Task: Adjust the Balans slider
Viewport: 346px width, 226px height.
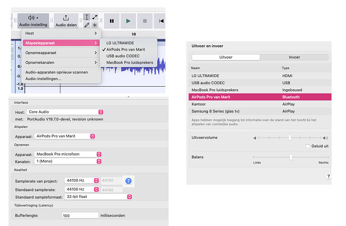Action: pos(291,157)
